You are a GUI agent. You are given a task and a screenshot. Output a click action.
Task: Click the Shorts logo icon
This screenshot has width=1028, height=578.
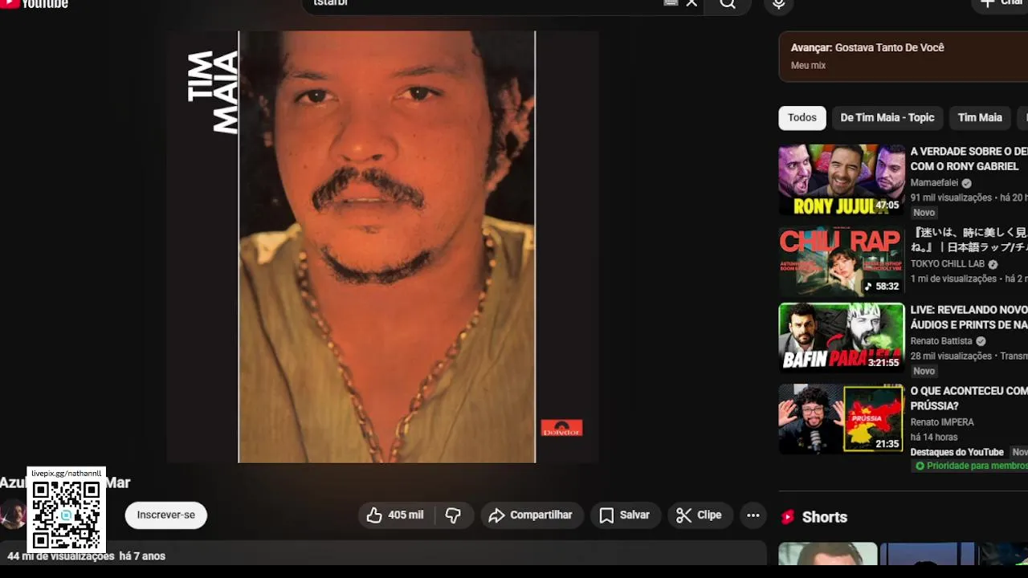788,517
